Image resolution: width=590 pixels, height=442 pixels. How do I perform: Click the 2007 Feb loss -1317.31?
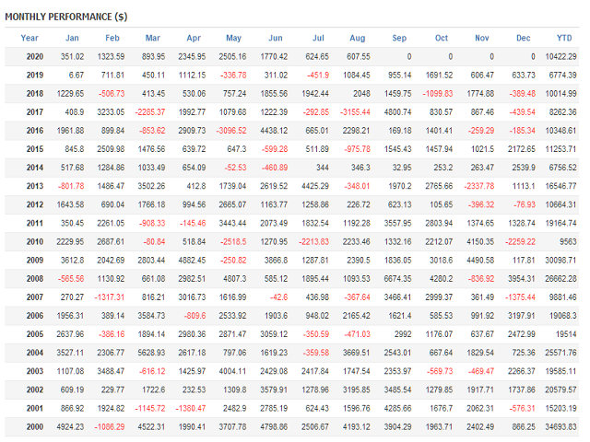109,297
